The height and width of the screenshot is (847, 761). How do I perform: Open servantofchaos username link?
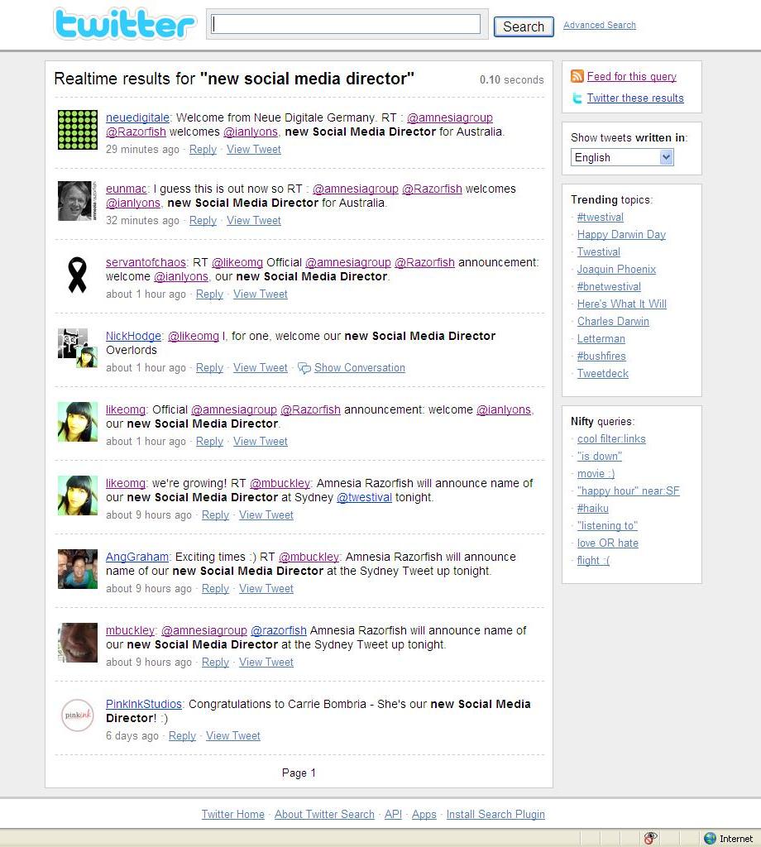coord(146,262)
